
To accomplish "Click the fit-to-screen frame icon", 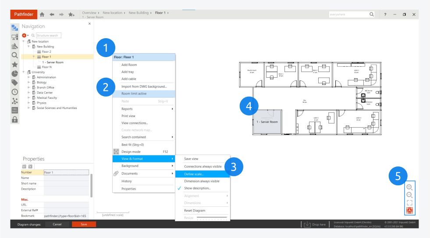I will [x=409, y=203].
